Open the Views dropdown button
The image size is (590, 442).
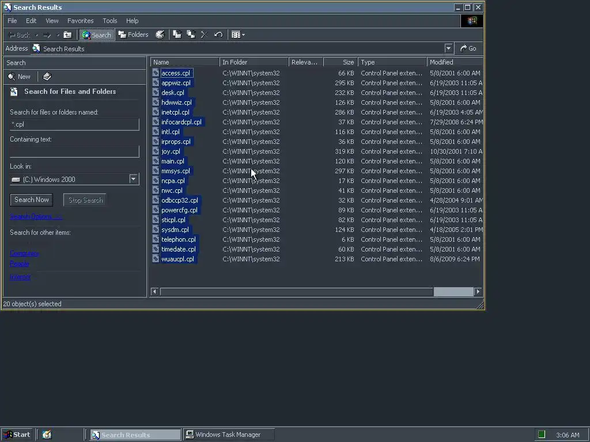coord(238,35)
